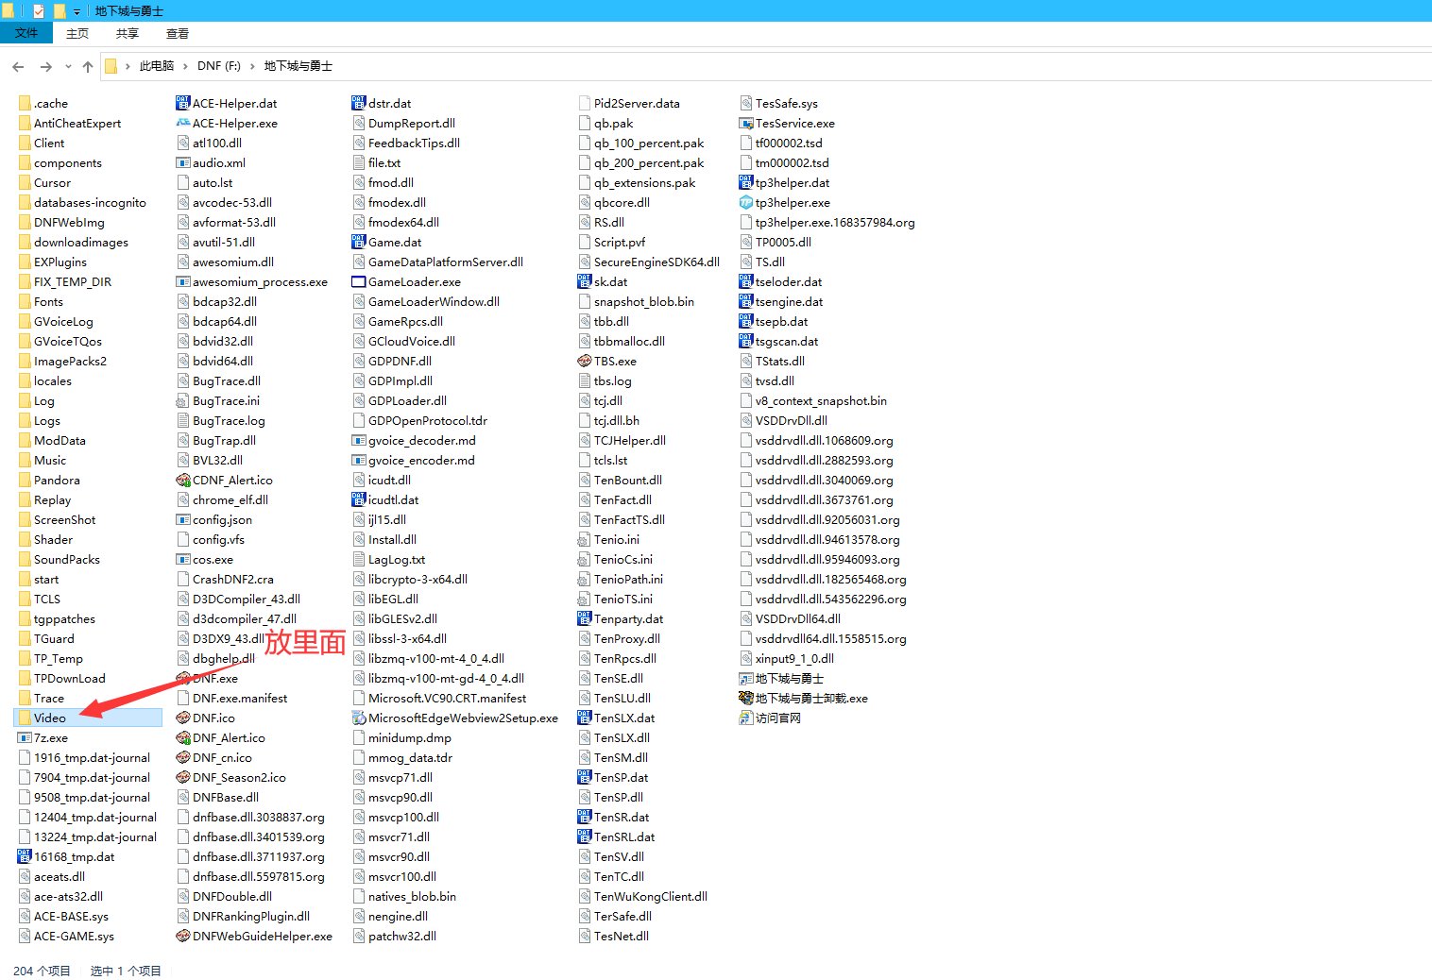1432x980 pixels.
Task: Select the Tenparty.dat icon
Action: [585, 618]
